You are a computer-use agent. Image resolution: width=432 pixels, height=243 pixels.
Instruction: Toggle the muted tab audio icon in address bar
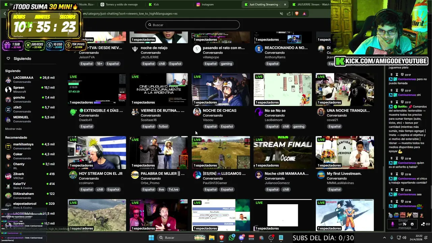(281, 13)
